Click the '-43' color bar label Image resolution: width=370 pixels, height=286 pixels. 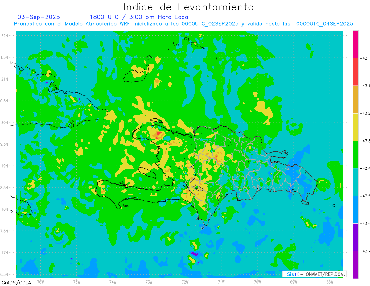[364, 58]
